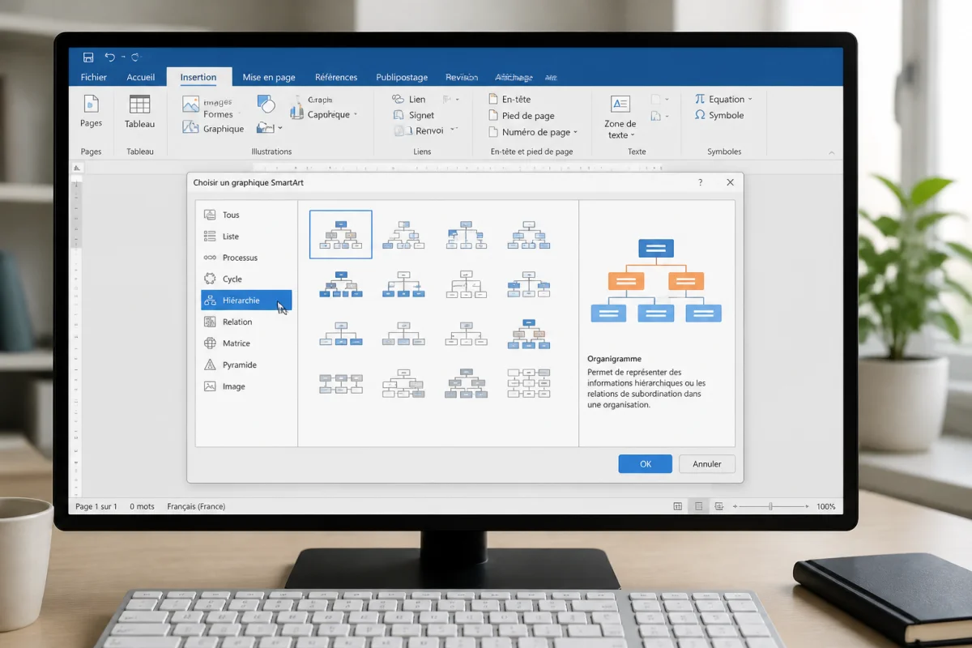Click the Images icon in Illustrations
The height and width of the screenshot is (648, 972).
point(190,104)
